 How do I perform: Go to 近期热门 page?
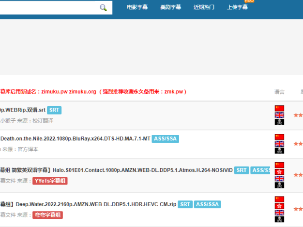204,7
